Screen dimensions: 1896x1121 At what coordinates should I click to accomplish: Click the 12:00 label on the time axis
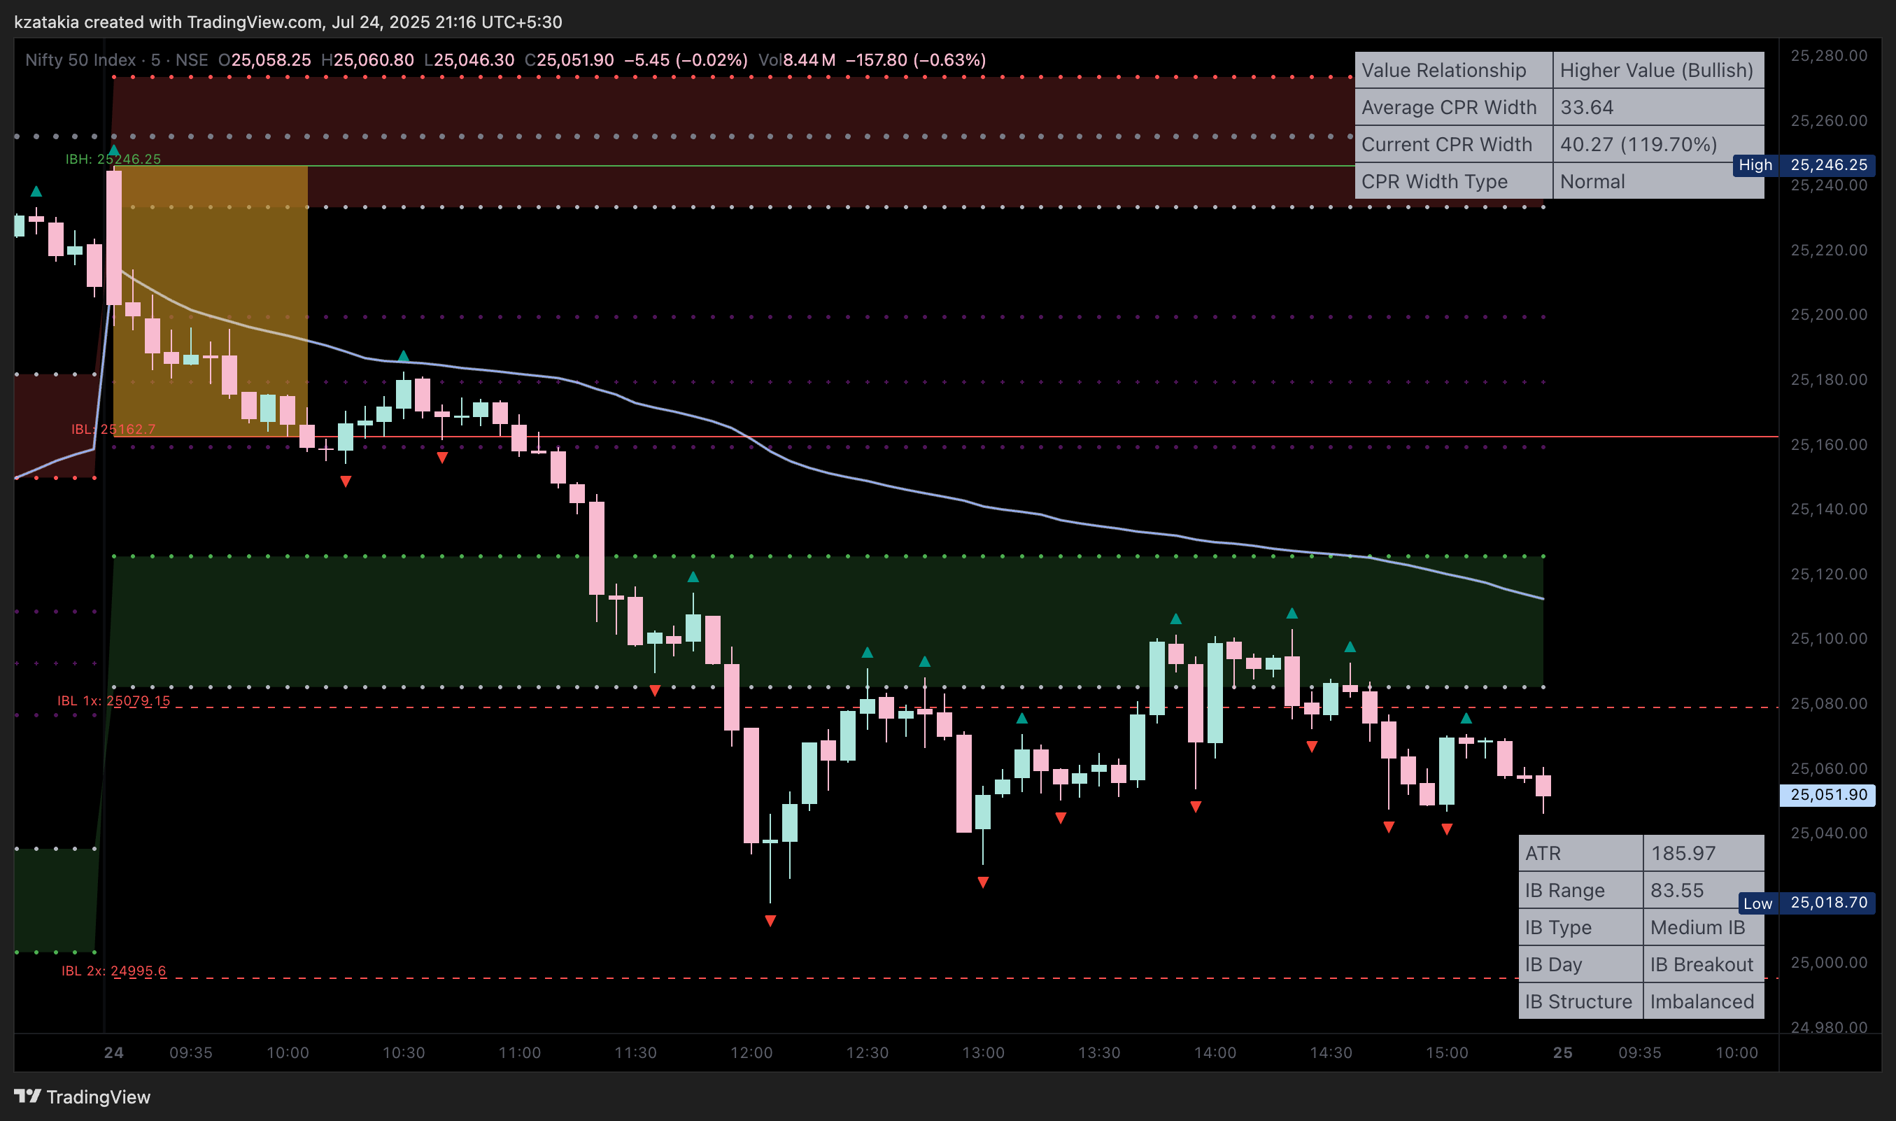click(751, 1052)
